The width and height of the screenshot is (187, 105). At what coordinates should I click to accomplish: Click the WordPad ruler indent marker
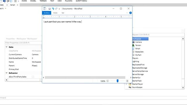click(x=44, y=17)
